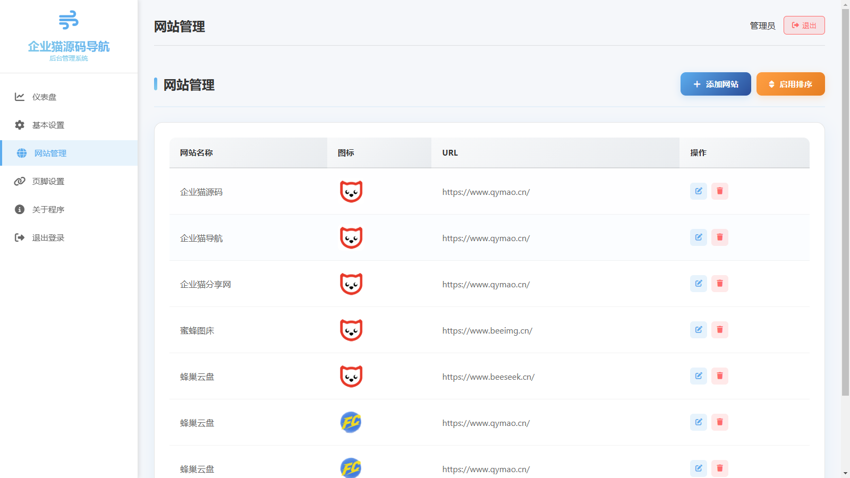Log out using top-right 退出 button
This screenshot has height=478, width=850.
click(x=804, y=25)
